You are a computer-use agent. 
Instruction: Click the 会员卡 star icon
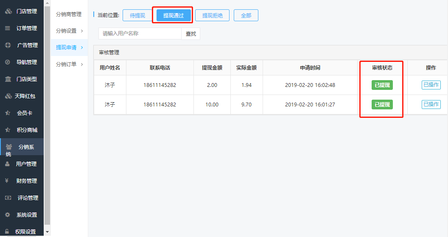(x=8, y=113)
